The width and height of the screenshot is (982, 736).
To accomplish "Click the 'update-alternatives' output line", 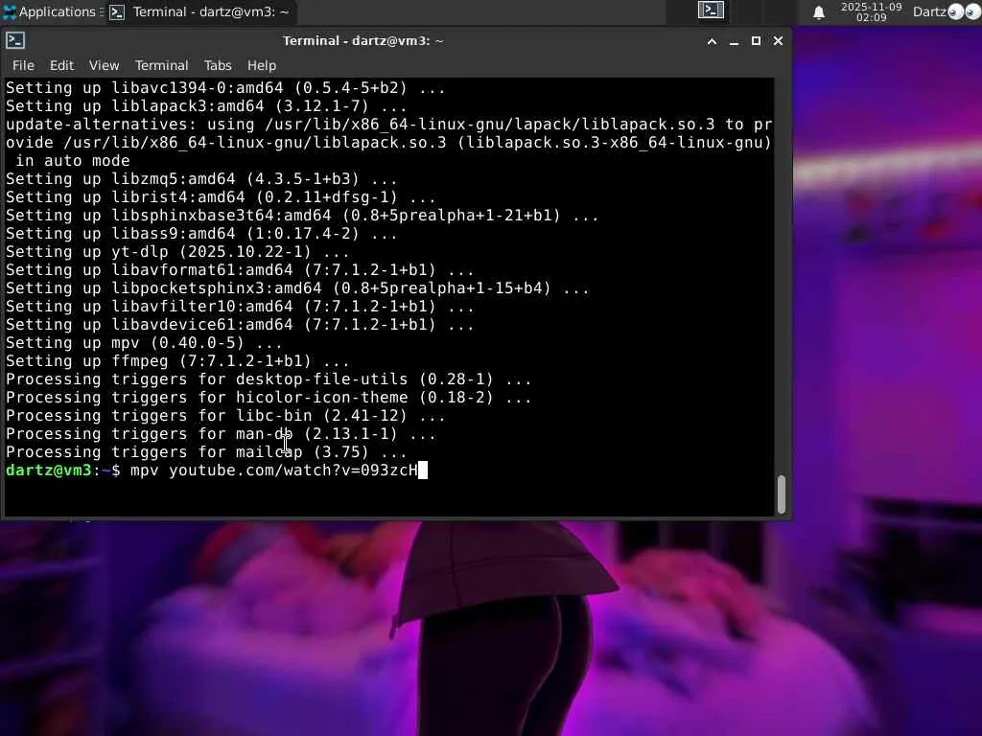I will [x=388, y=142].
